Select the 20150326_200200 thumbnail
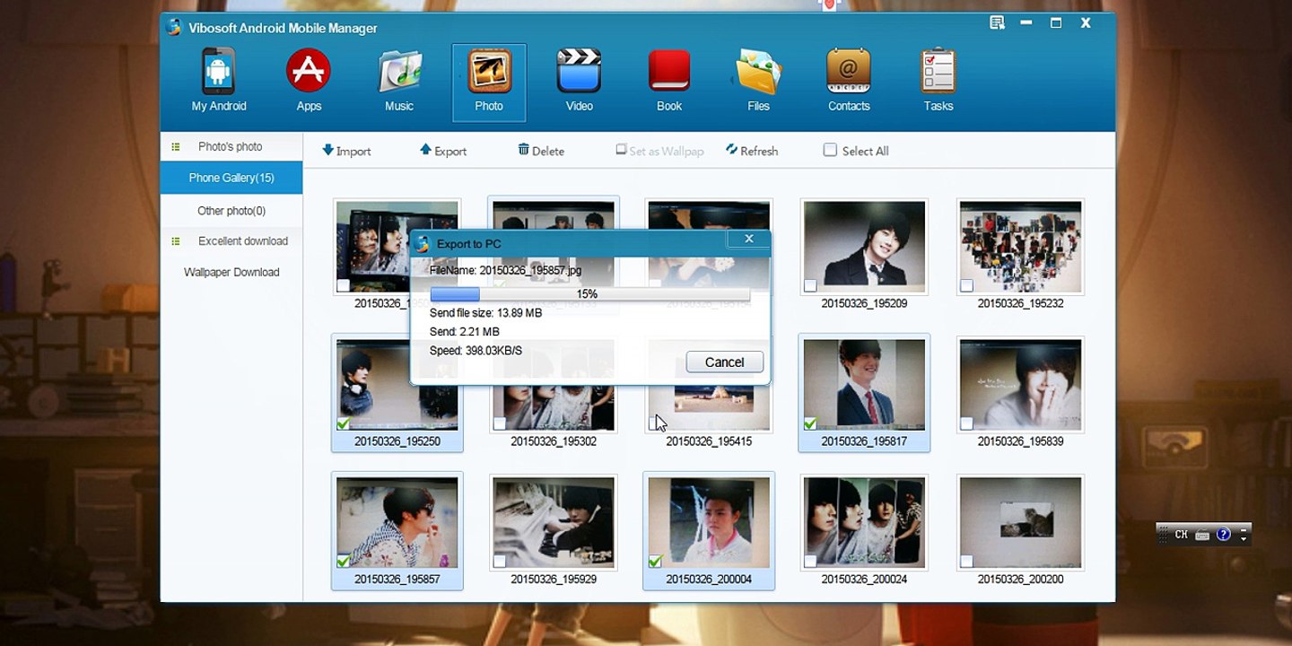This screenshot has height=646, width=1292. pos(1020,523)
